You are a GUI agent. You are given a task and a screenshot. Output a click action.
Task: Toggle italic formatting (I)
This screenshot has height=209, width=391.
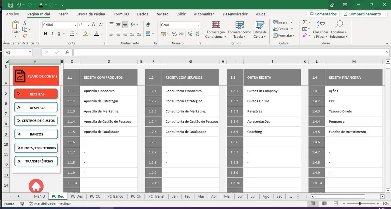52,34
